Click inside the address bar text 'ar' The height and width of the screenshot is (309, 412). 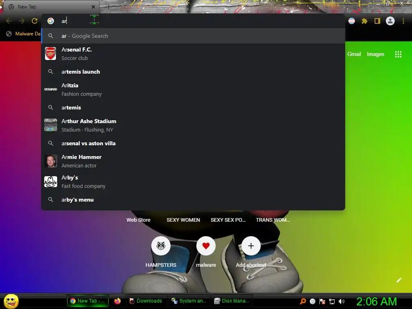[x=64, y=21]
